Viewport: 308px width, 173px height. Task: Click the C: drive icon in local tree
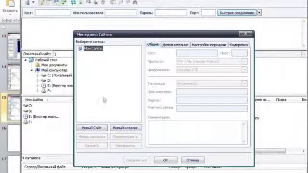pos(44,75)
